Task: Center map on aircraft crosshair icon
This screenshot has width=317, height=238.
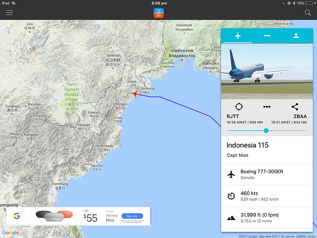Action: click(239, 107)
